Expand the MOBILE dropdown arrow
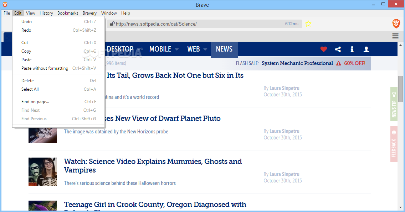405x212 pixels. (177, 49)
